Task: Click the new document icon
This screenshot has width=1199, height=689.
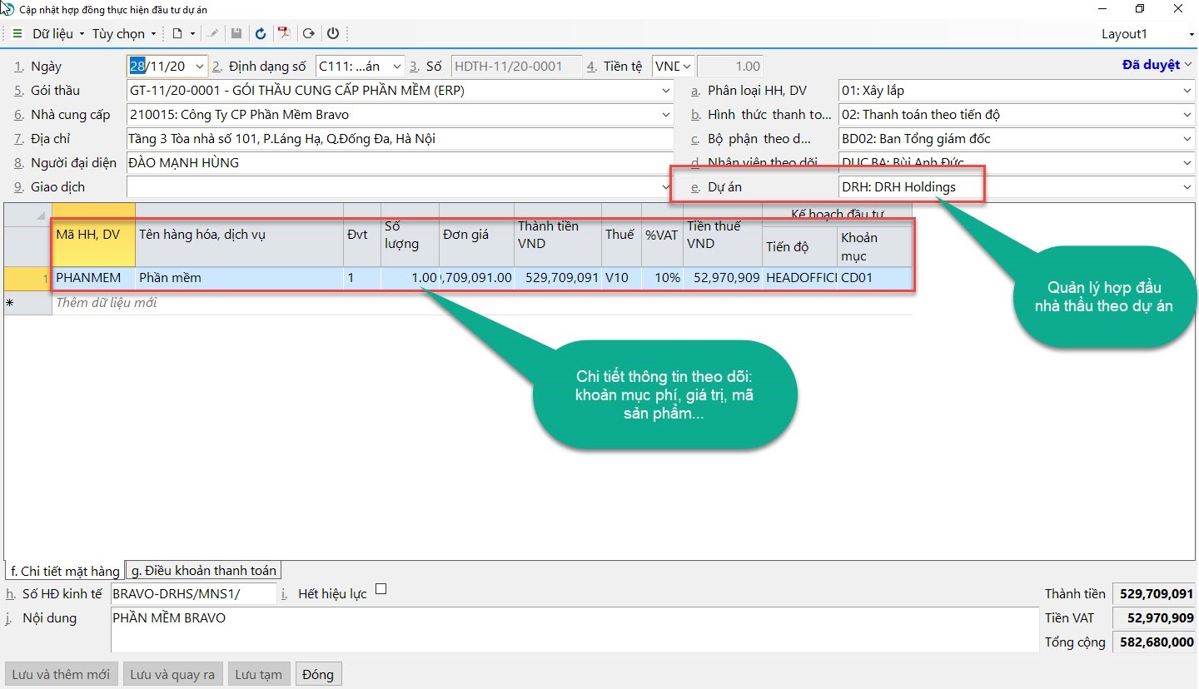Action: click(177, 34)
